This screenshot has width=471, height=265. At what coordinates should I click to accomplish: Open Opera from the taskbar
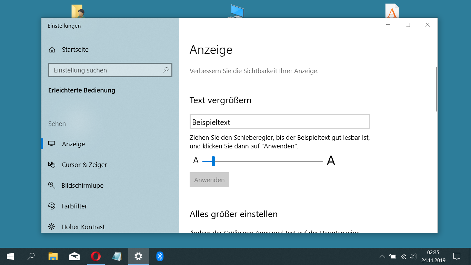[x=96, y=256]
